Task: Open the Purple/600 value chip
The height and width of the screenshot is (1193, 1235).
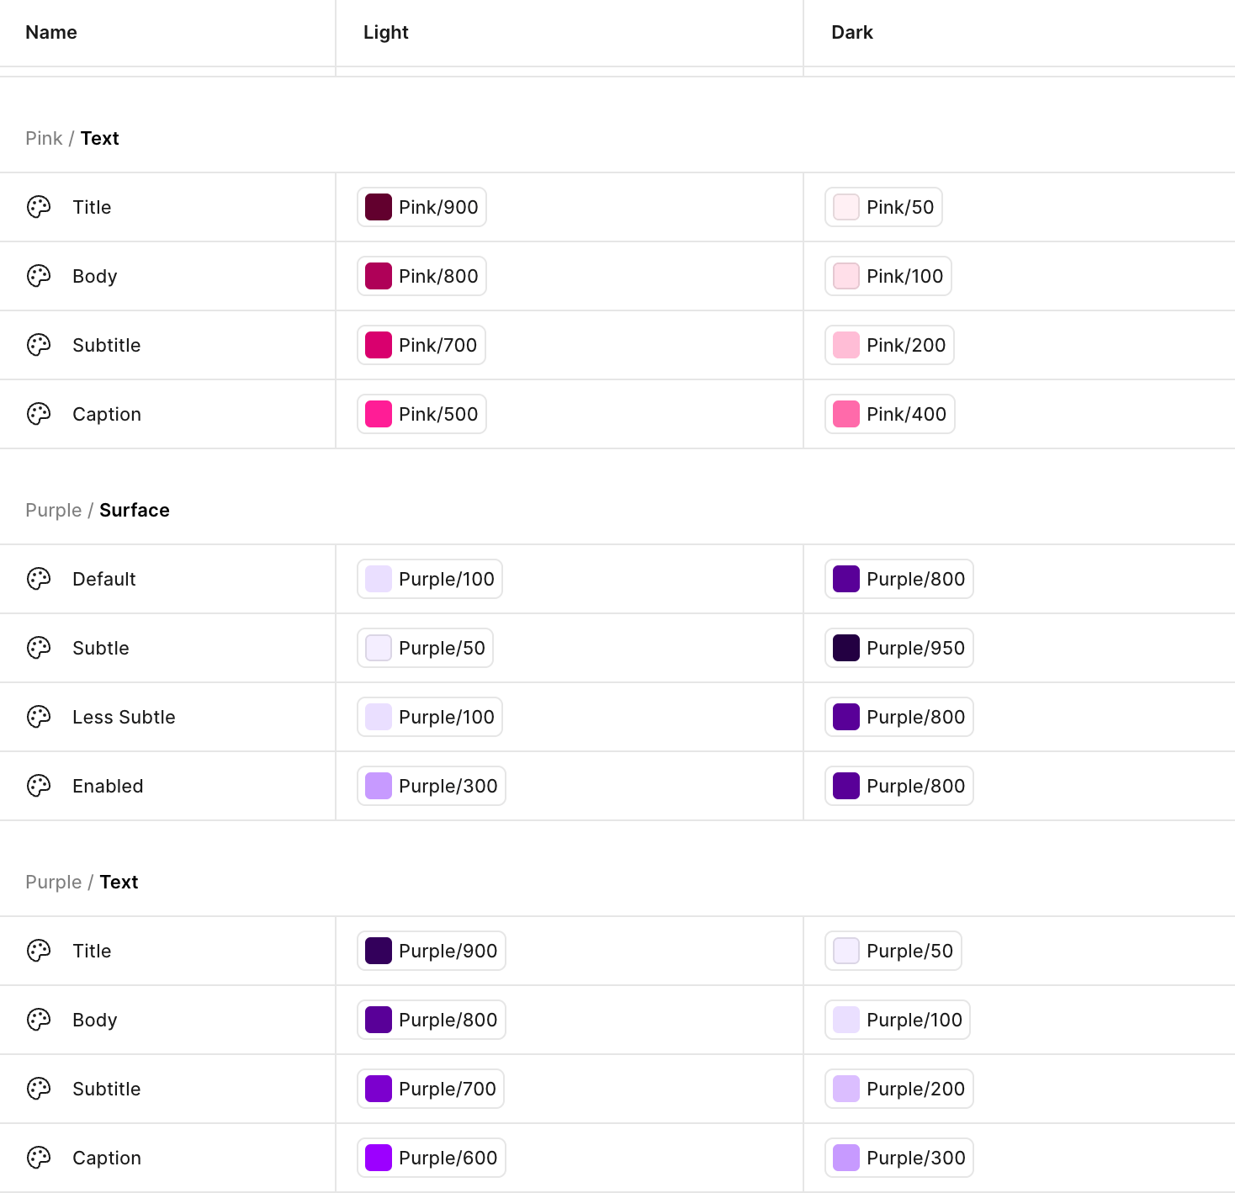Action: [432, 1158]
